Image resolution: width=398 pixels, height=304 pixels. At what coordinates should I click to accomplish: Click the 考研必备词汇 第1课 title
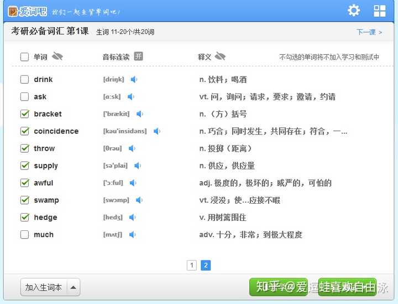coord(50,31)
